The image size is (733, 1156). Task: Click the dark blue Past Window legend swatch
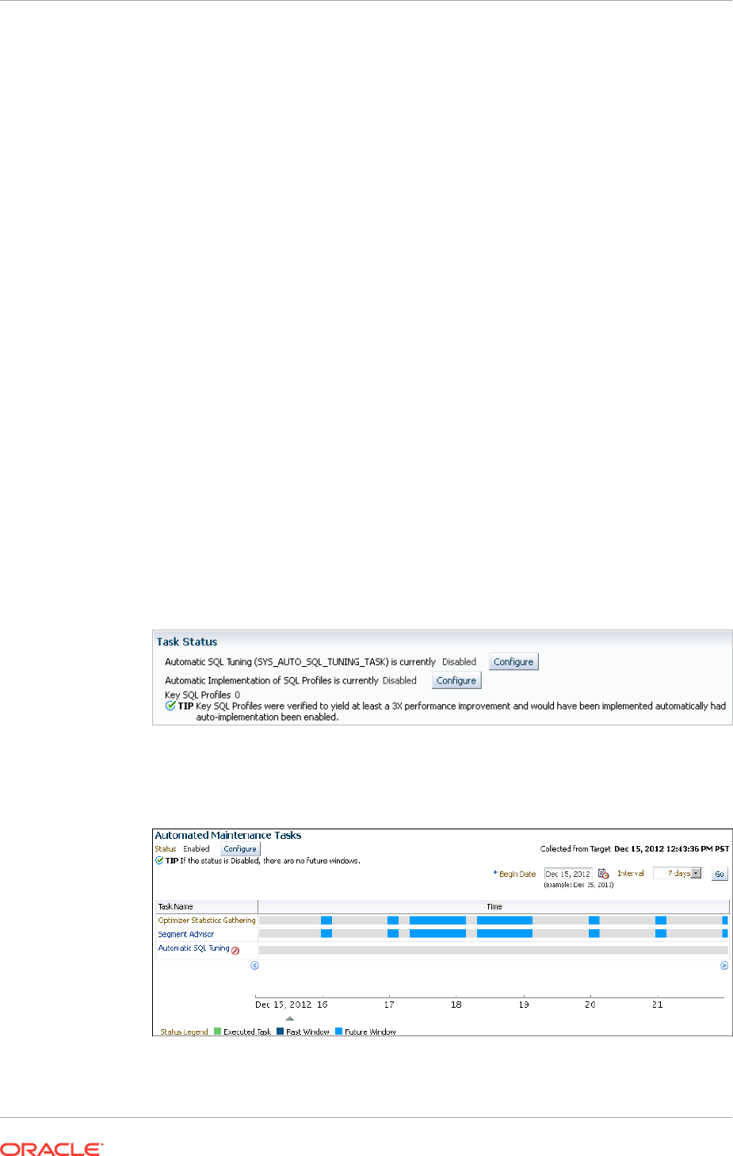(x=281, y=1032)
